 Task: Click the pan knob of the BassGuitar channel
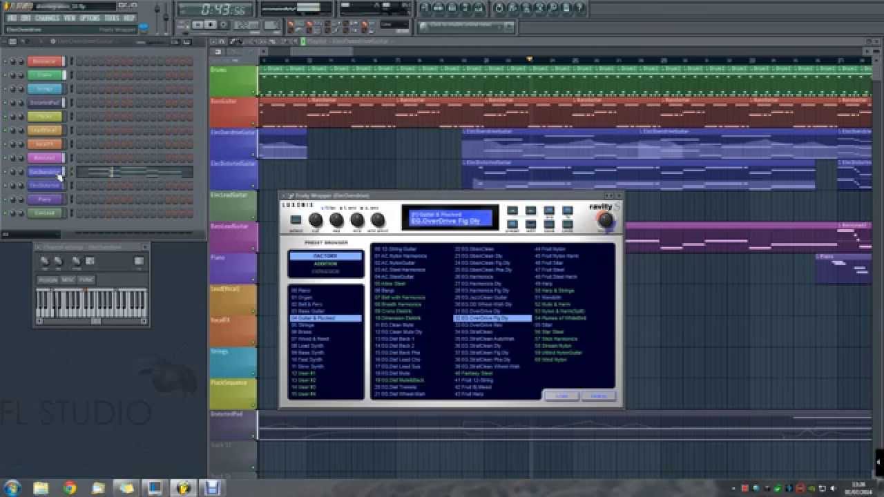click(13, 61)
